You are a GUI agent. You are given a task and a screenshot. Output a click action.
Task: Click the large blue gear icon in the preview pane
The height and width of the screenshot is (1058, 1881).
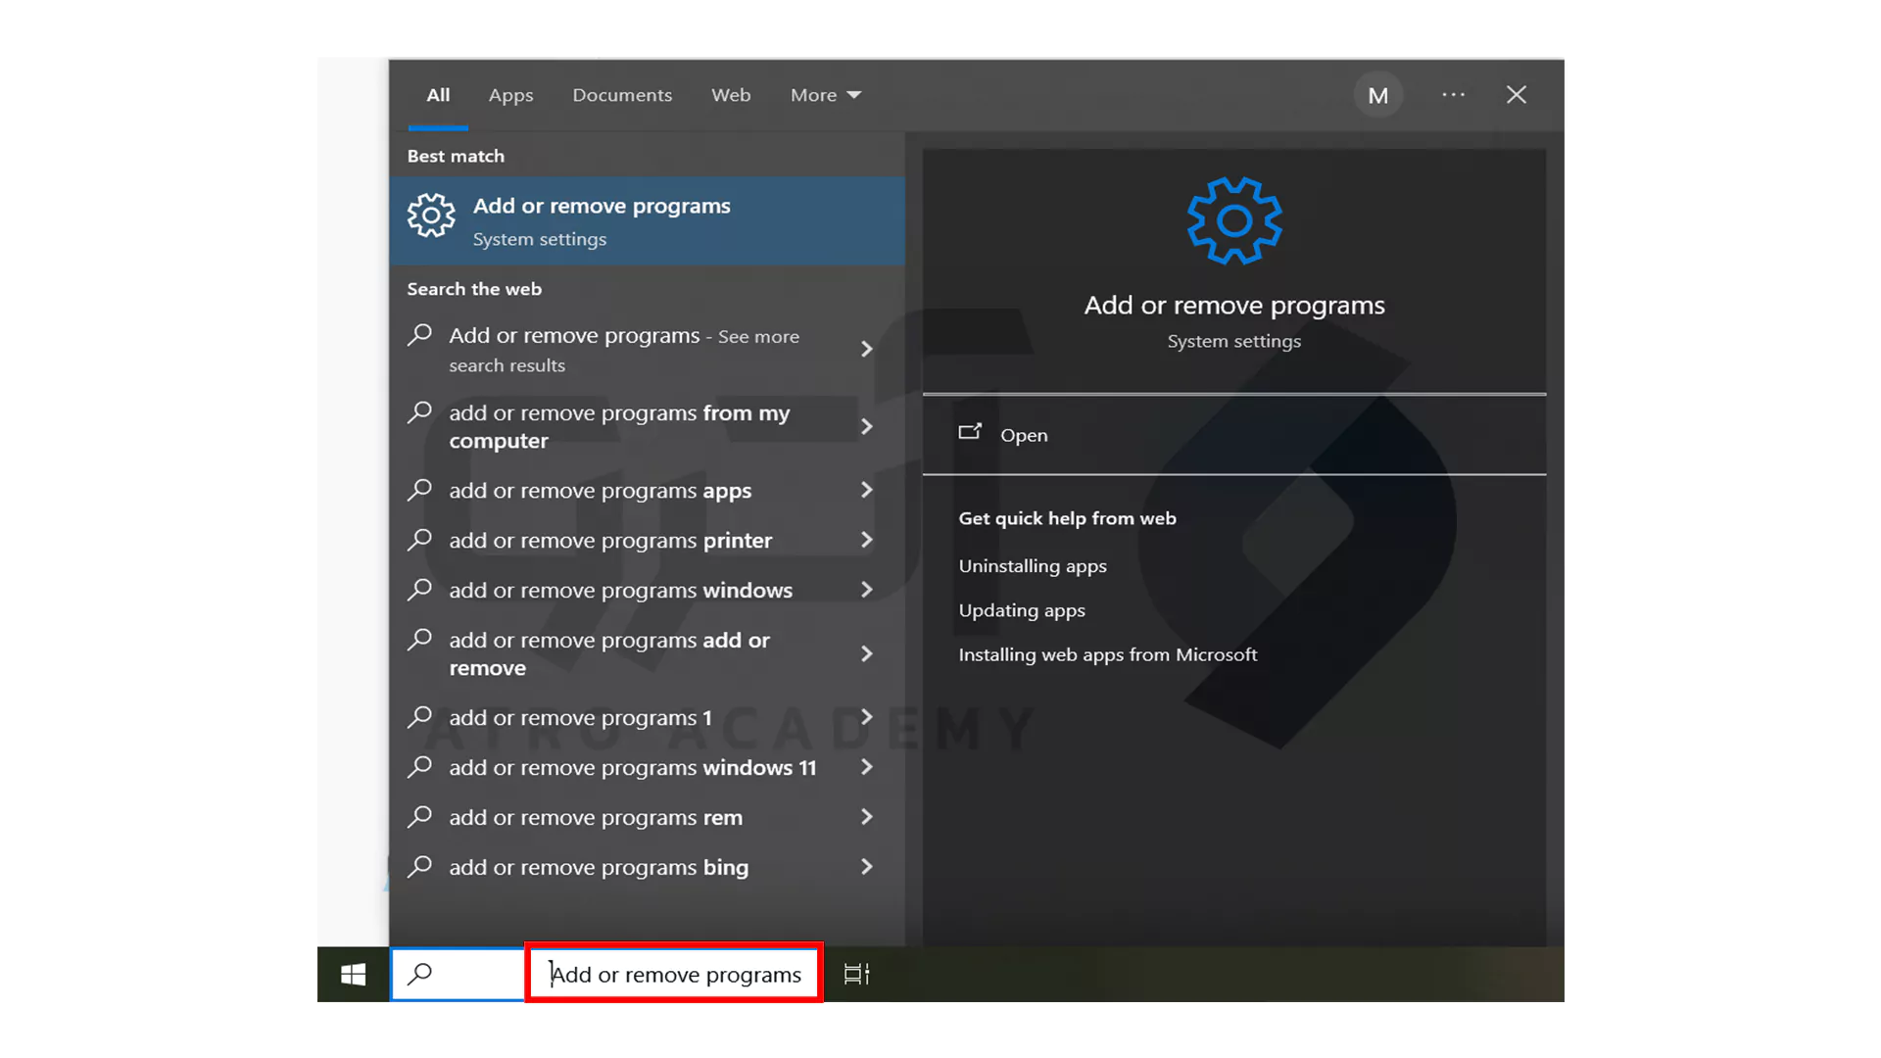click(1233, 220)
